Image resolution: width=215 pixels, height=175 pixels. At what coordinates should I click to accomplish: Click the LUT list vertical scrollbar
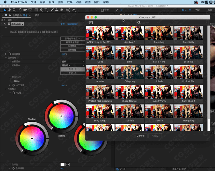209,73
